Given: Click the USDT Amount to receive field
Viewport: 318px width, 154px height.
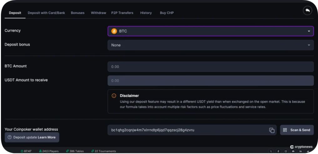Looking at the screenshot, I should (211, 81).
